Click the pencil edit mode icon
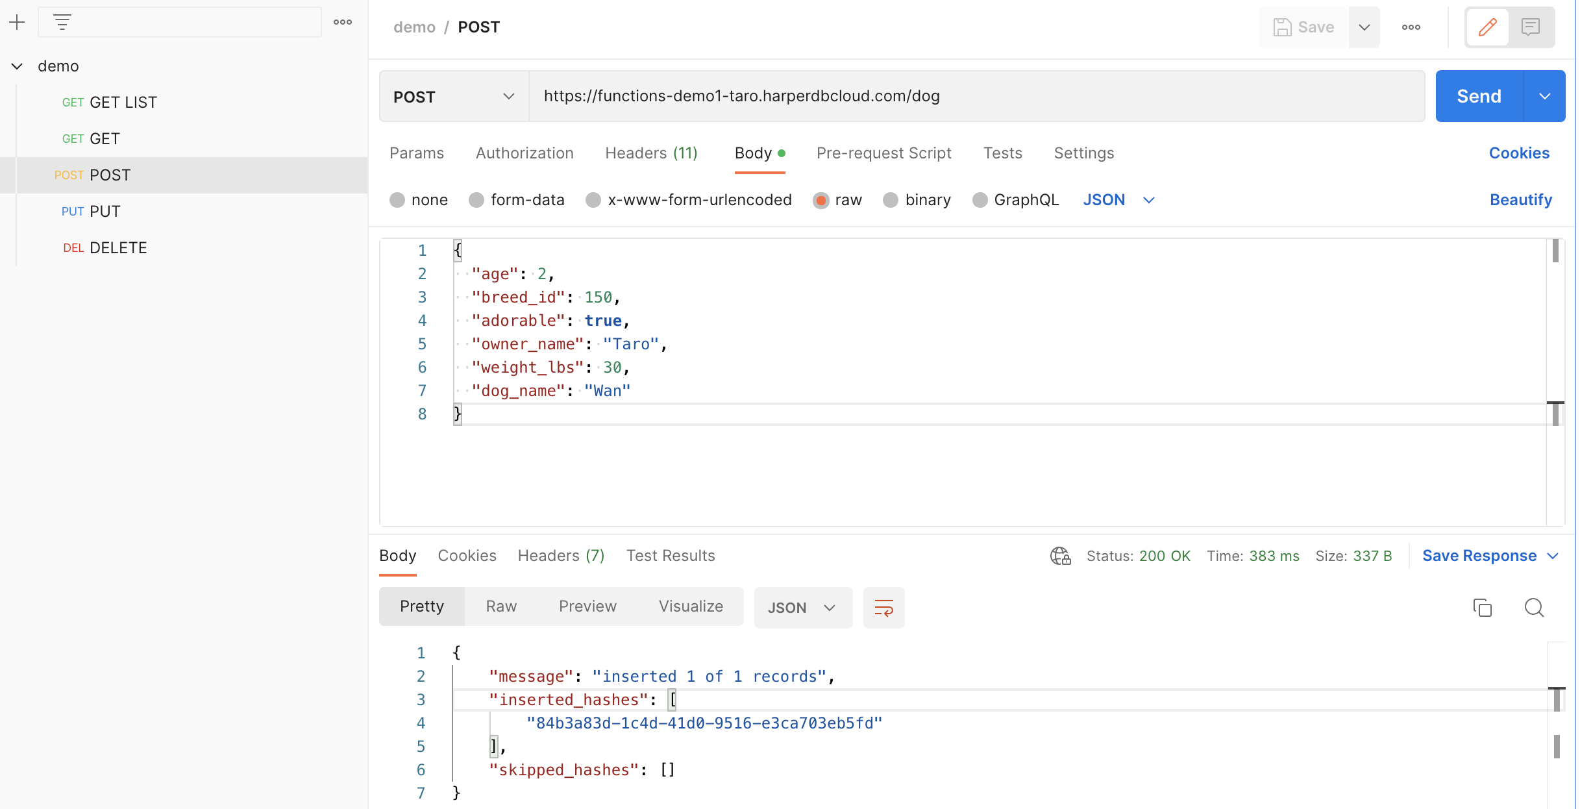Screen dimensions: 1580x809 [1487, 27]
